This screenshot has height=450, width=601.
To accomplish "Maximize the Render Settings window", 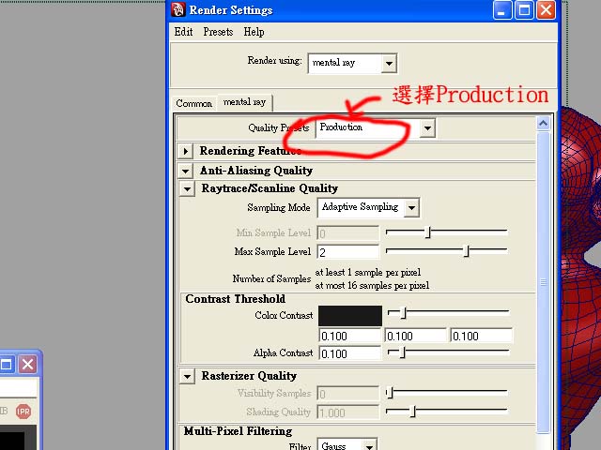I will (x=524, y=10).
